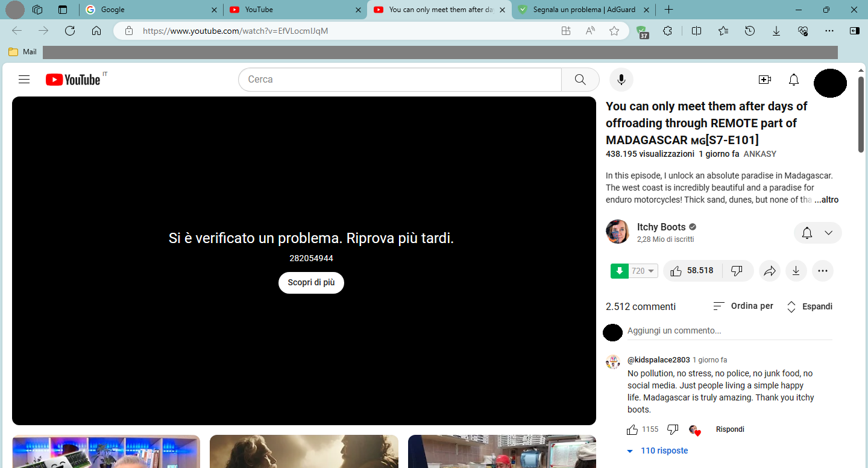Open the Itchy Boots channel link
The image size is (868, 468).
(x=661, y=226)
